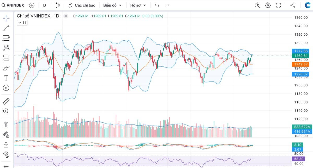Click the 1249.37 orange price label
Image resolution: width=313 pixels, height=168 pixels.
301,64
